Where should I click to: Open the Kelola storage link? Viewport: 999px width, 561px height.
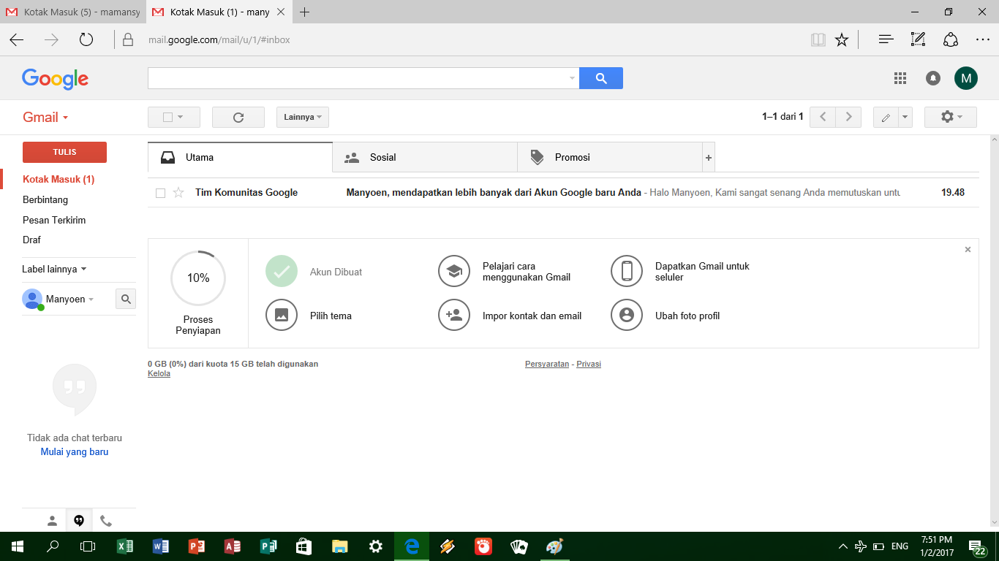click(158, 373)
